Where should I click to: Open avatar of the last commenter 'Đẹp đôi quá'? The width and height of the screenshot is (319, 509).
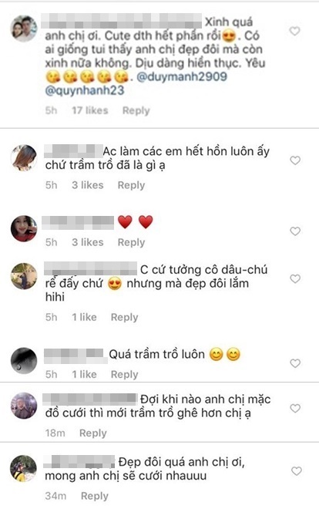pos(23,469)
